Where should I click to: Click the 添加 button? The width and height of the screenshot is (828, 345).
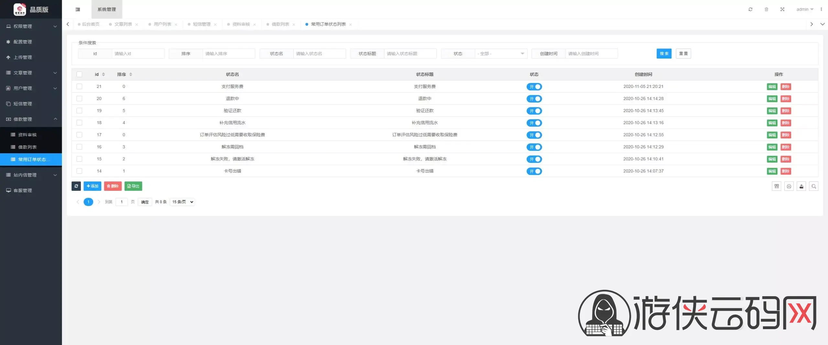[x=93, y=186]
